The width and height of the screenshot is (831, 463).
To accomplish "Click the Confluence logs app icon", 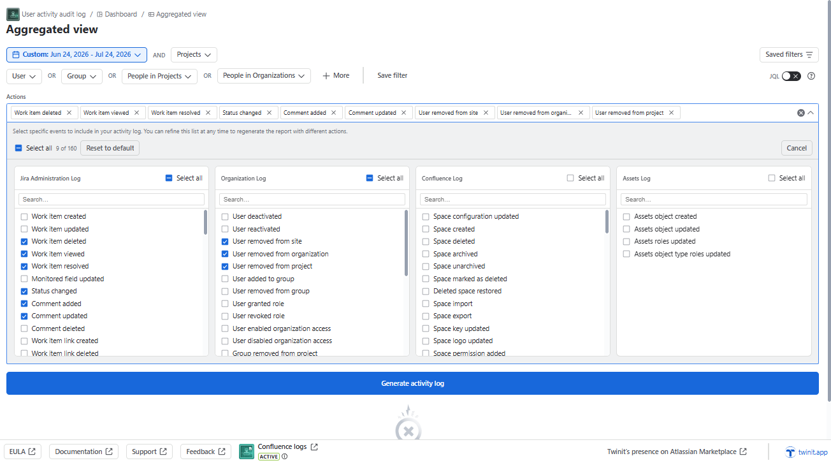I will click(247, 452).
